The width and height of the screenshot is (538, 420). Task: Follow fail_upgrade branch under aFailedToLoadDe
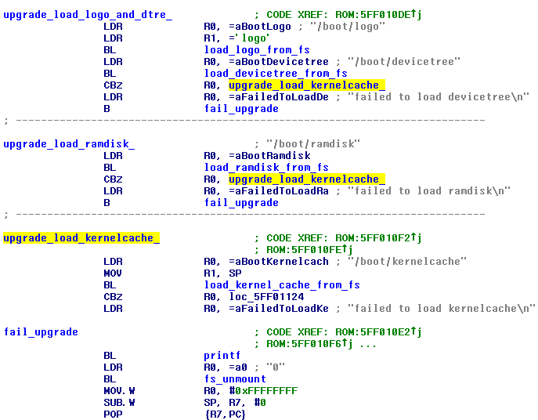click(241, 108)
